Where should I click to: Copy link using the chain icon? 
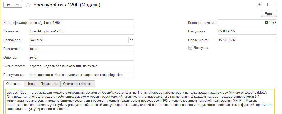(259, 5)
